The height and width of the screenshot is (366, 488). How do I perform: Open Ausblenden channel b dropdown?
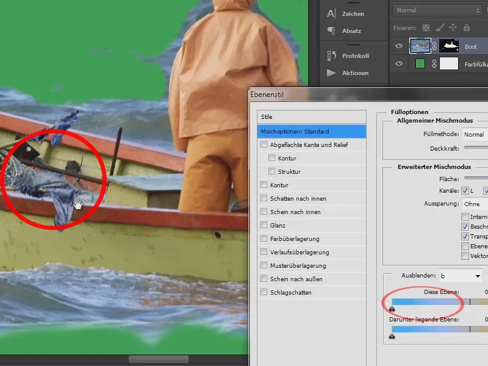pos(461,276)
